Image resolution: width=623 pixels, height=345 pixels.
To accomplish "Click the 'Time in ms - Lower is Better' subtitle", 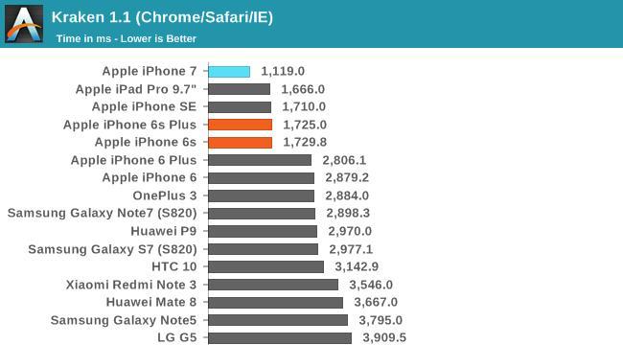I will [x=126, y=39].
